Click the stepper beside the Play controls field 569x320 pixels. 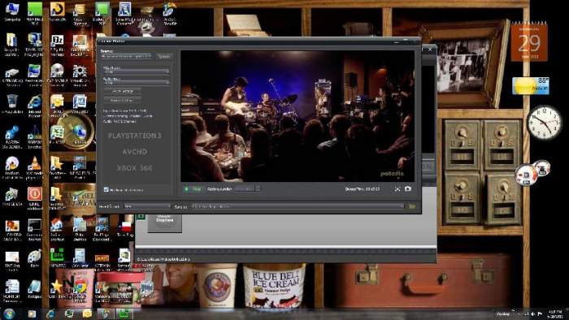coord(258,188)
